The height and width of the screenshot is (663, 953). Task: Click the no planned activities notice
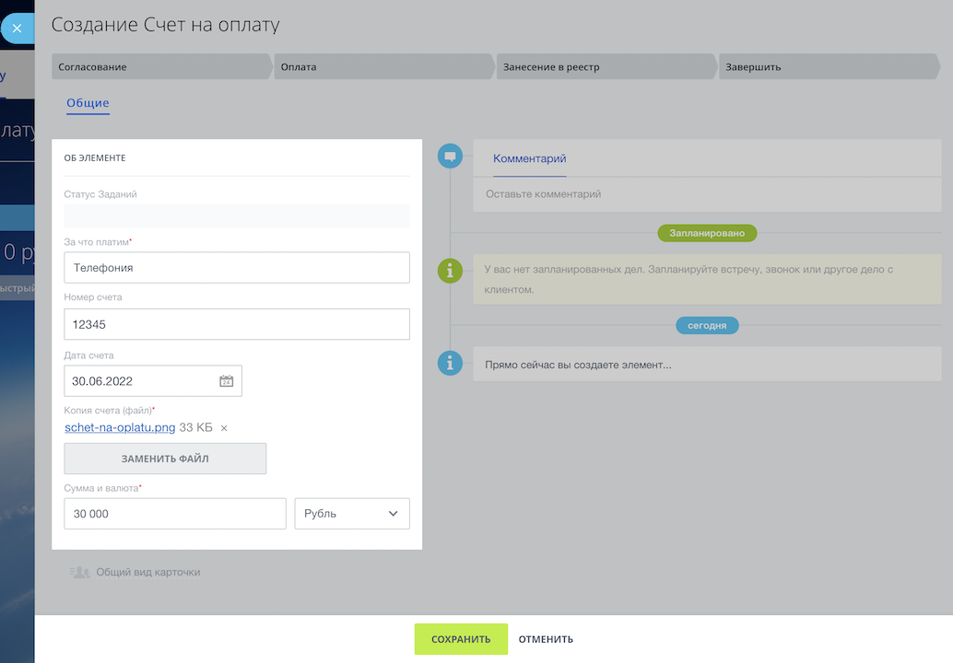pyautogui.click(x=707, y=279)
